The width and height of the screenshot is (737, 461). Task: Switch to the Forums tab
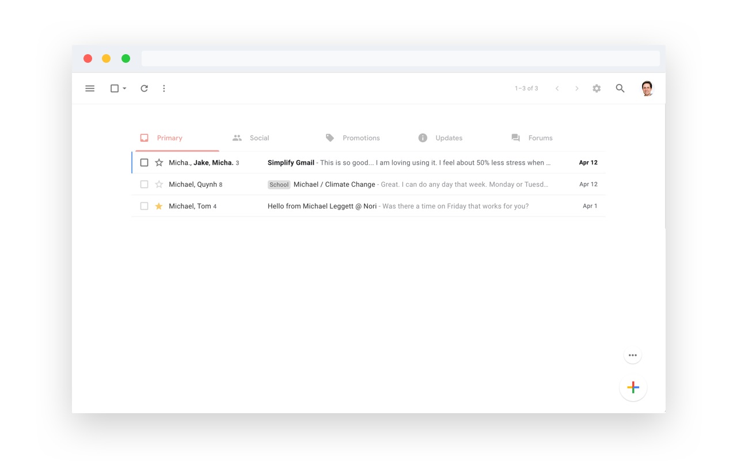tap(532, 138)
